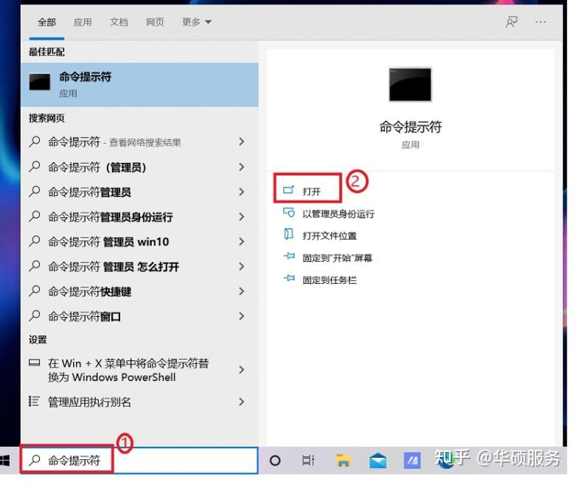
Task: Select suggestion 命令提示符窗口
Action: 139,316
